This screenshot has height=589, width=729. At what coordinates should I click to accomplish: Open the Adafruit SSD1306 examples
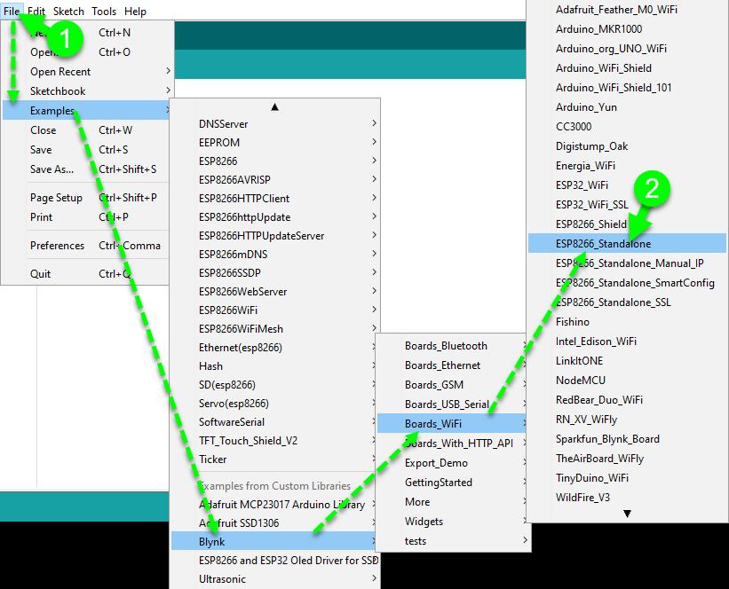click(274, 523)
